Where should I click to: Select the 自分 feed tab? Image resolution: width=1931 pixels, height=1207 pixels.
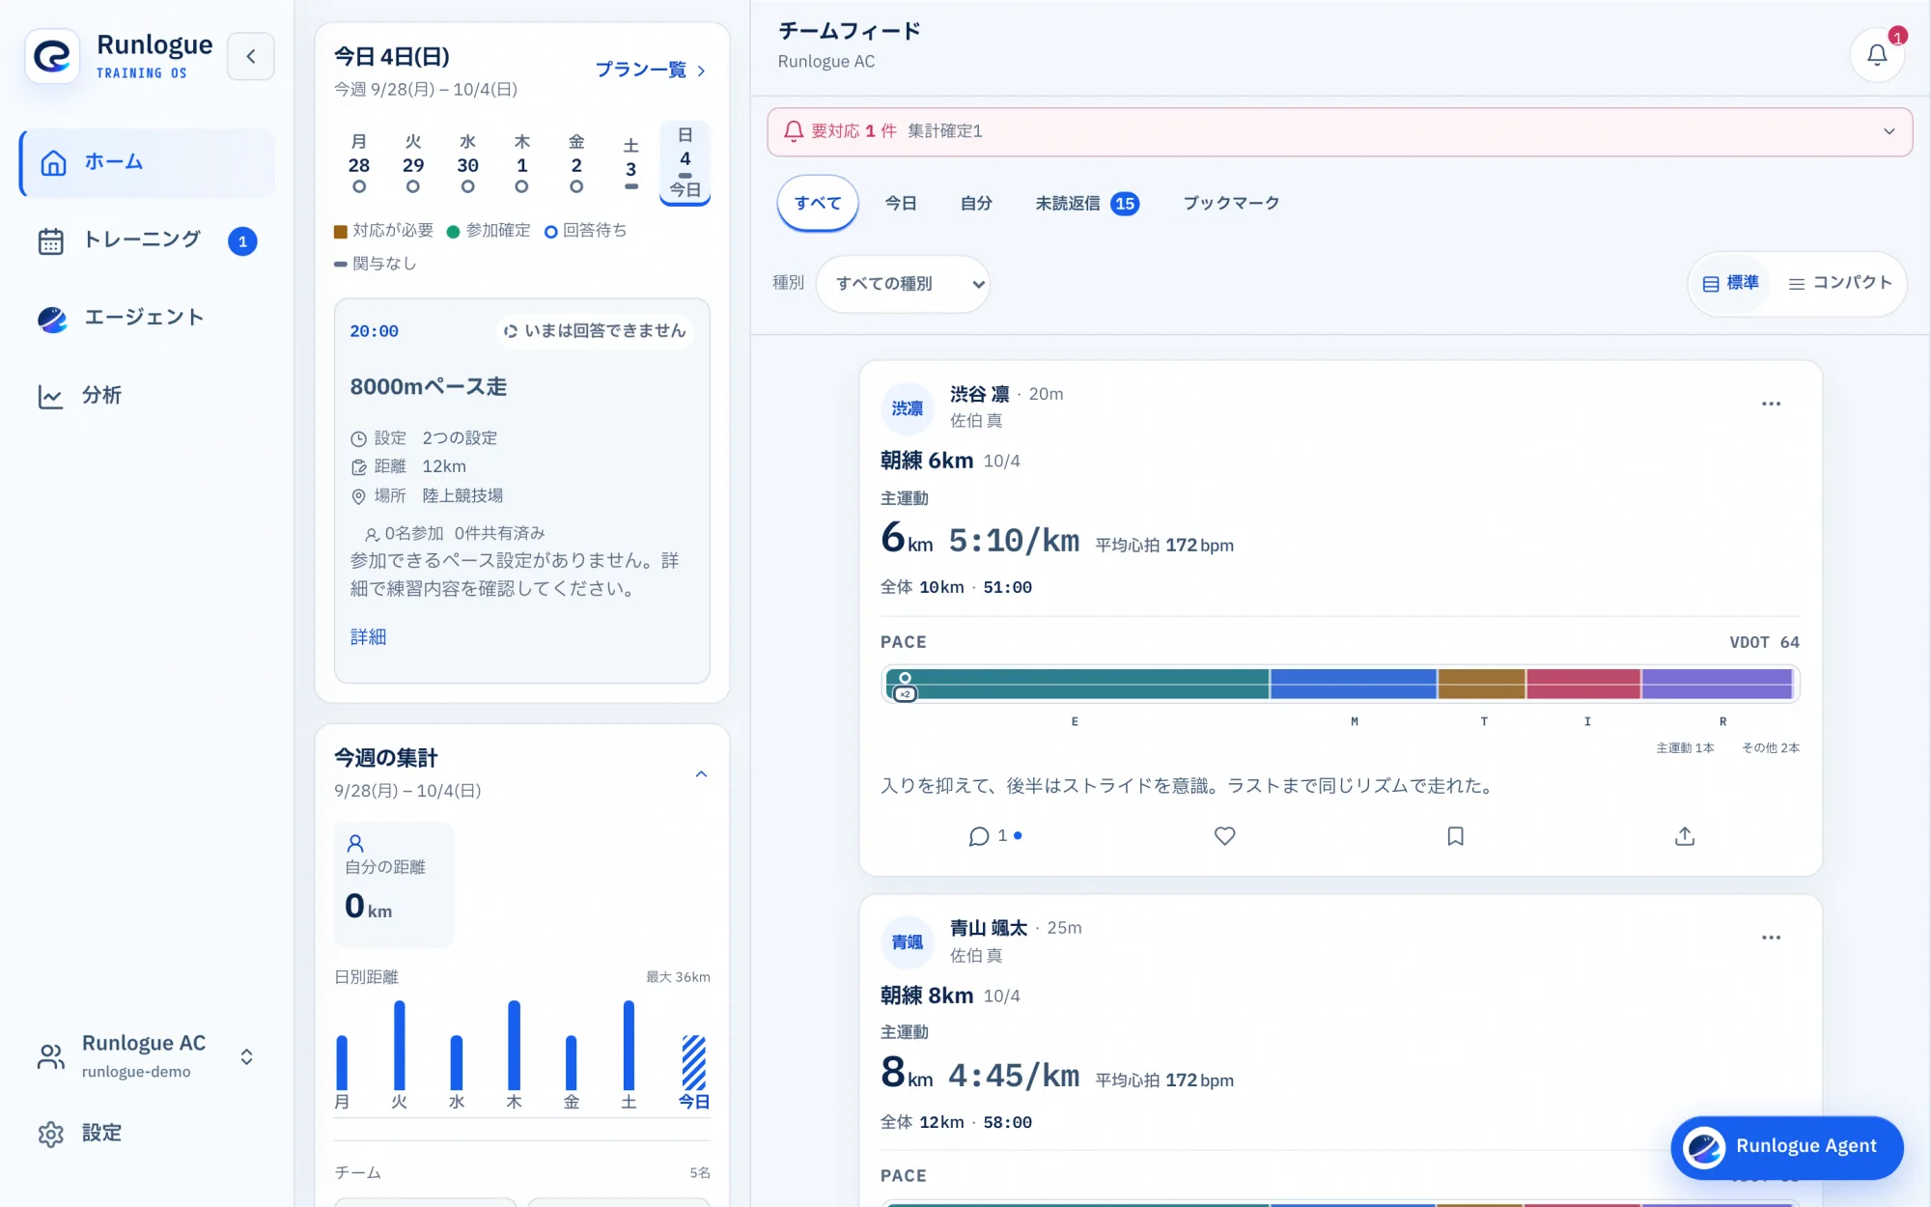click(x=976, y=204)
